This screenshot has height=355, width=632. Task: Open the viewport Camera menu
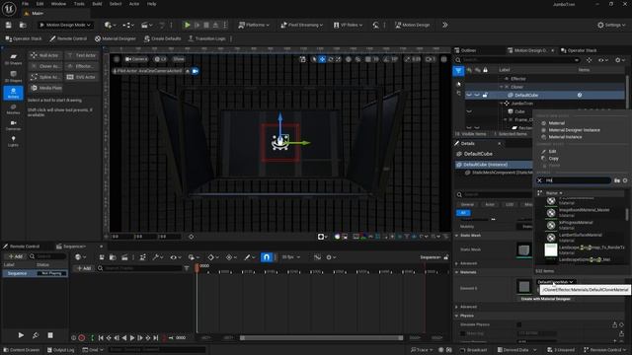click(136, 59)
